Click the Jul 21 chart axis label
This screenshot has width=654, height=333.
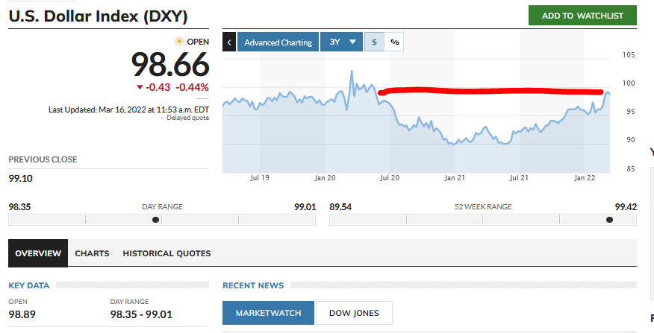click(x=520, y=178)
